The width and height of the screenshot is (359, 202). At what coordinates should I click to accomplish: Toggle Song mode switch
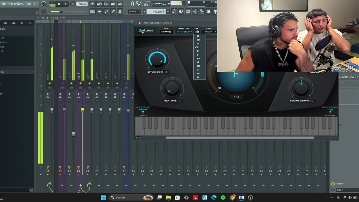click(52, 4)
